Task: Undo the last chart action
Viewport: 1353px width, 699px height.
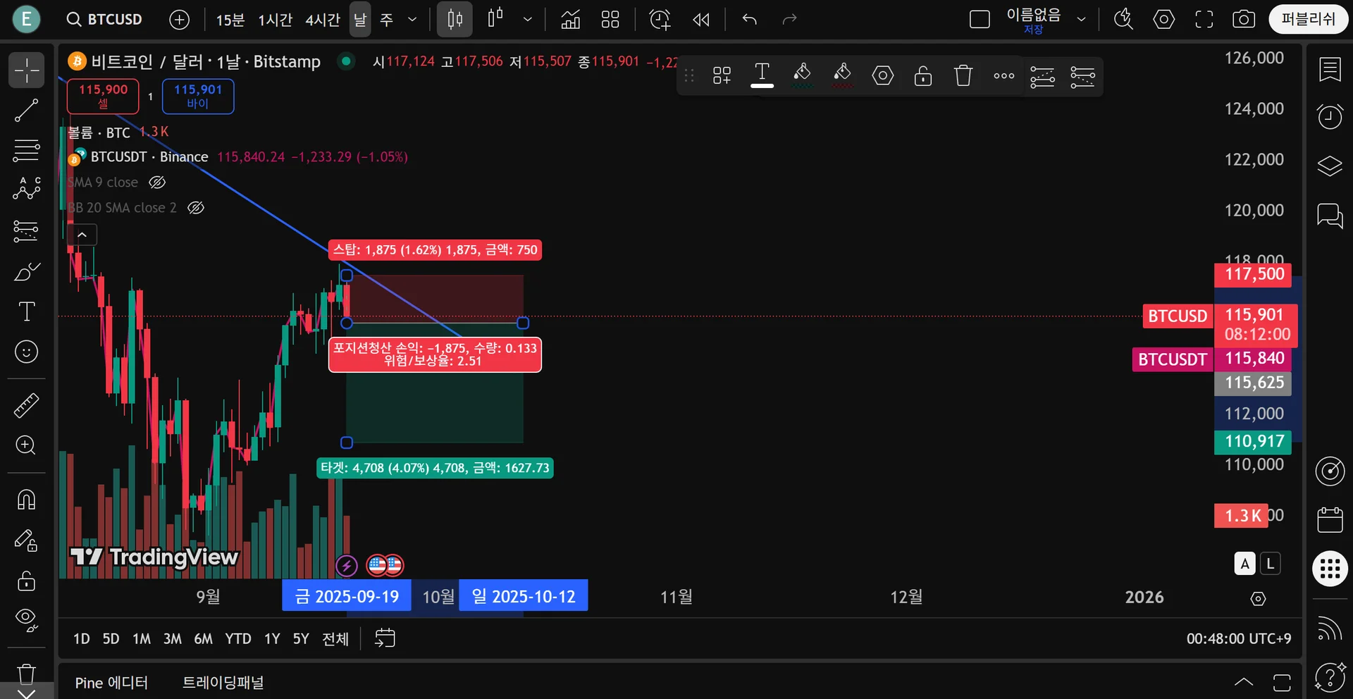Action: point(750,20)
